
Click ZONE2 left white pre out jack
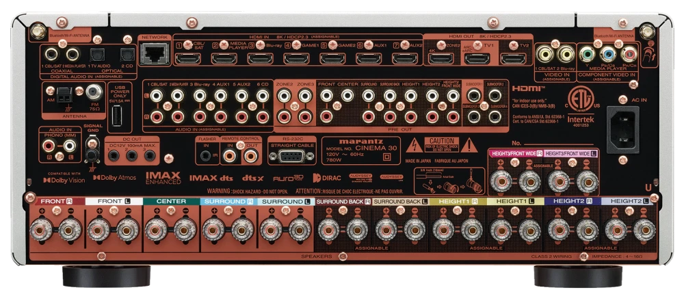tap(285, 96)
